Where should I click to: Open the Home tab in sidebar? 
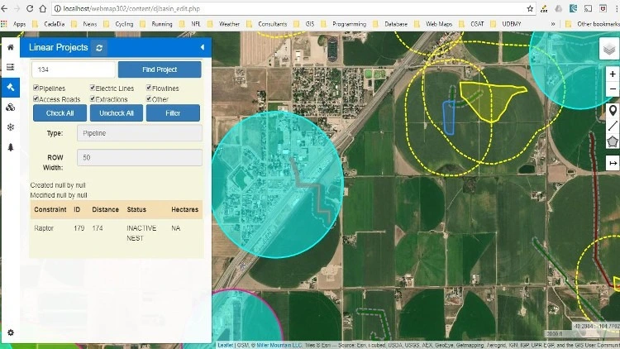11,47
